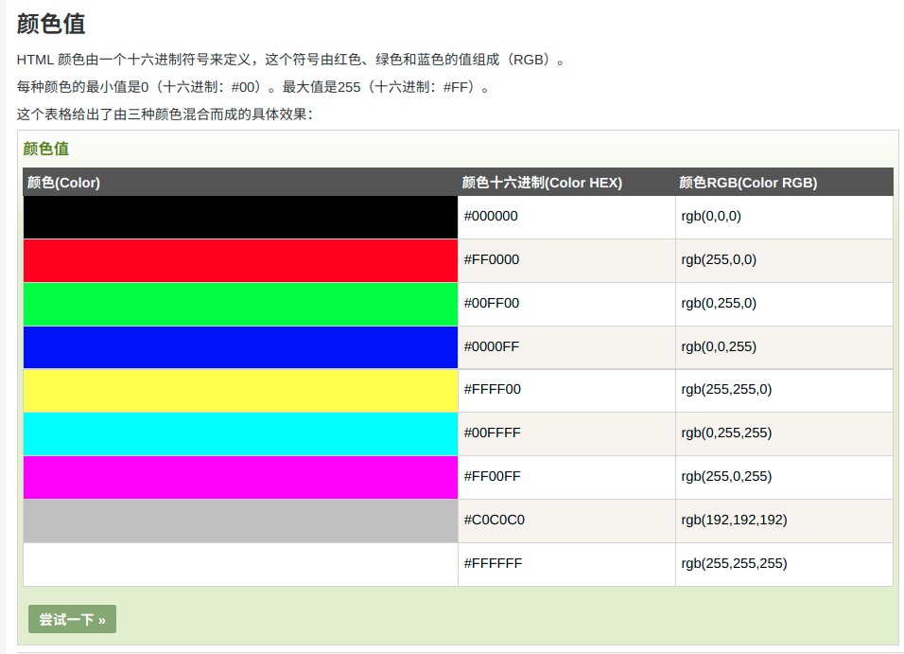
Task: Click the #00FF00 hex value
Action: (x=492, y=303)
